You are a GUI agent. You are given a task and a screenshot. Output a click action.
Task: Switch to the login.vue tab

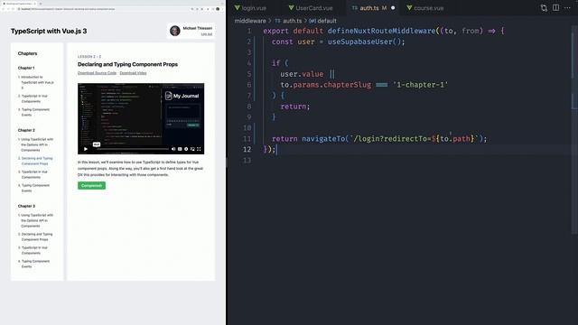click(250, 8)
